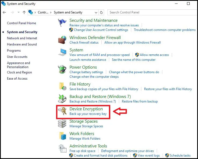Select Network and Internet category
198x159 pixels.
tap(22, 38)
